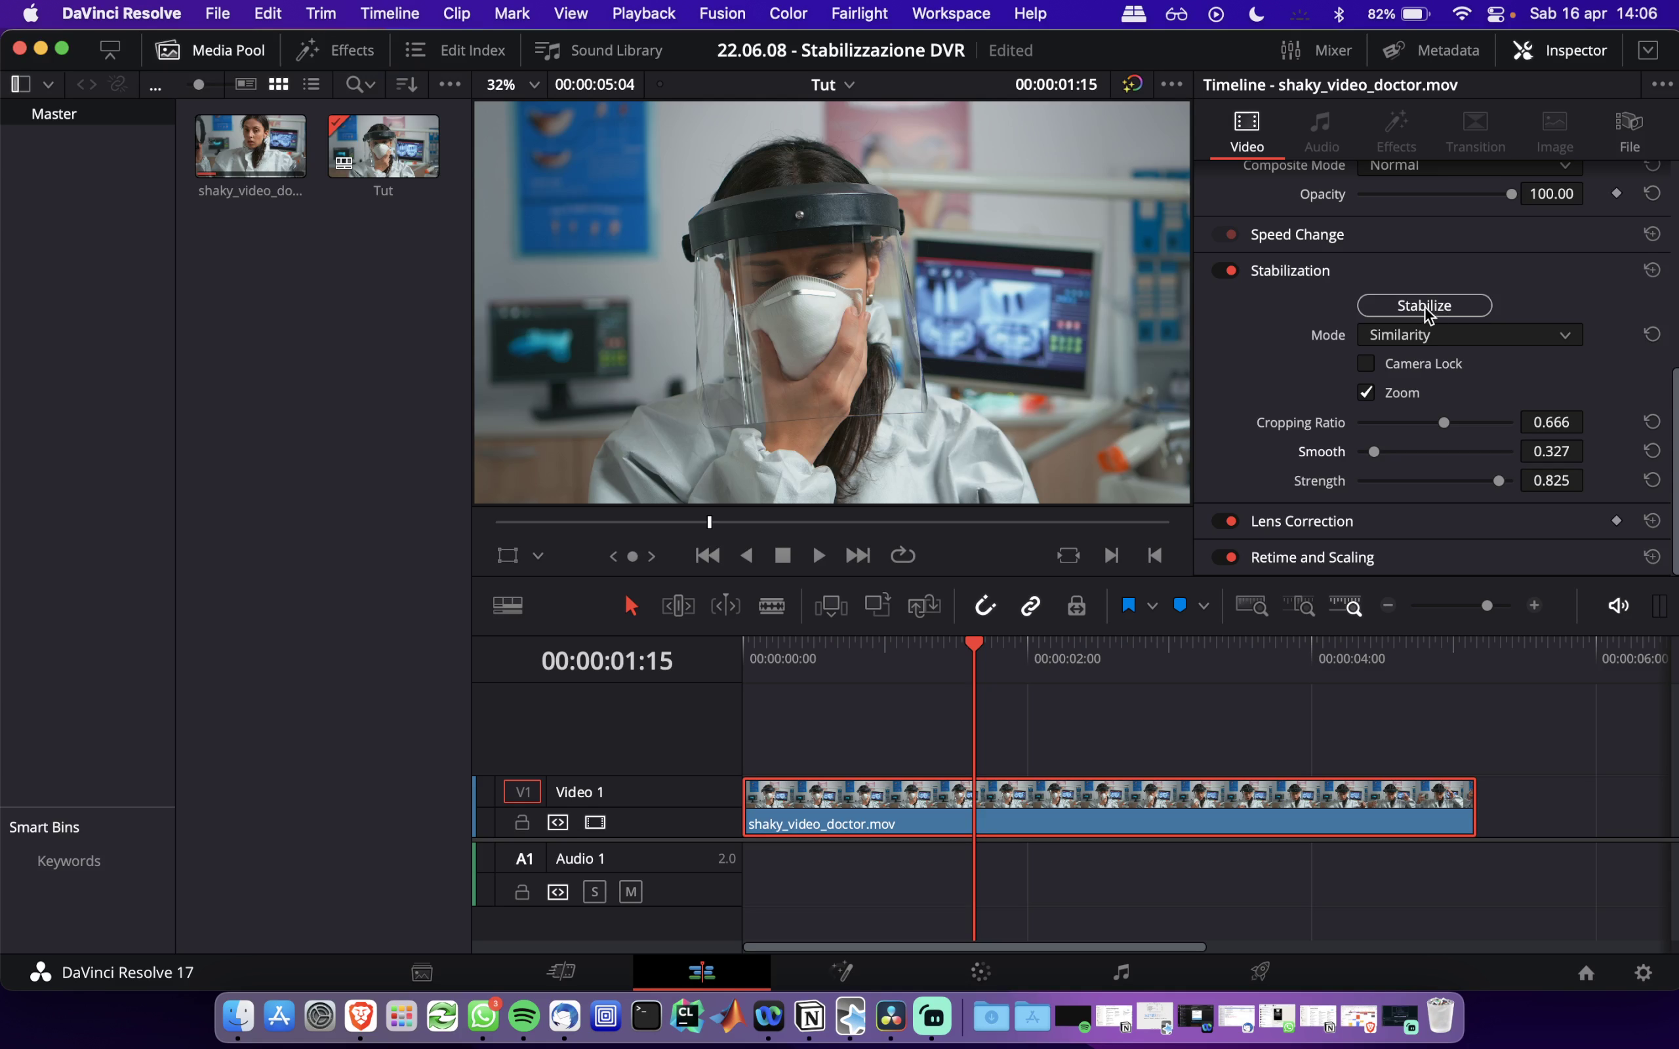This screenshot has width=1679, height=1049.
Task: Open the Sound Library panel
Action: coord(599,50)
